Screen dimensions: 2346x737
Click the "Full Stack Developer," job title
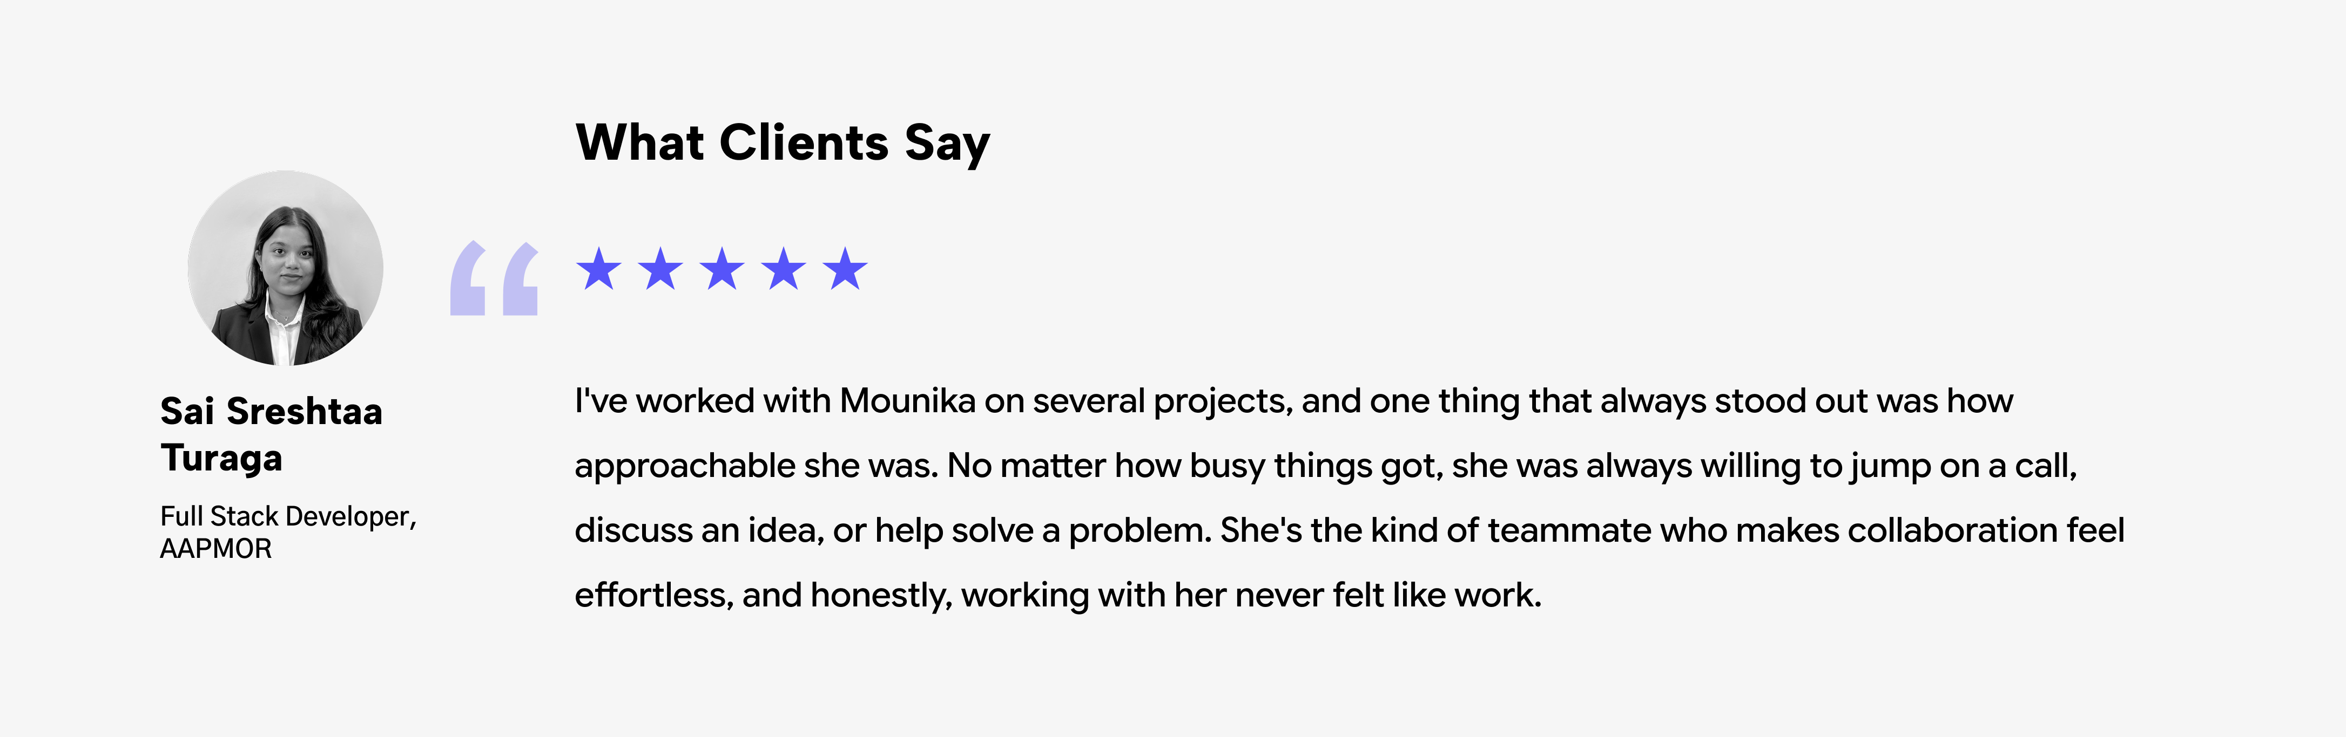[x=289, y=516]
